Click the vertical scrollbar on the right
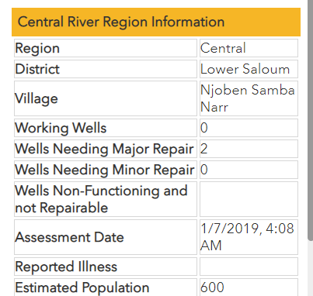 (x=310, y=120)
